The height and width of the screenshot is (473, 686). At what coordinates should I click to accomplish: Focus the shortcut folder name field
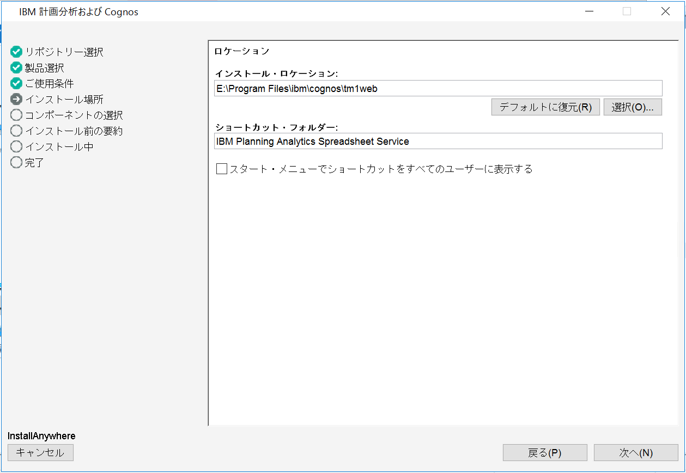click(x=439, y=142)
